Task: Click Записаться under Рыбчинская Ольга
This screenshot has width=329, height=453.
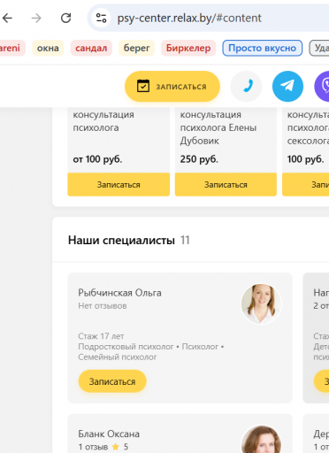Action: pos(112,381)
